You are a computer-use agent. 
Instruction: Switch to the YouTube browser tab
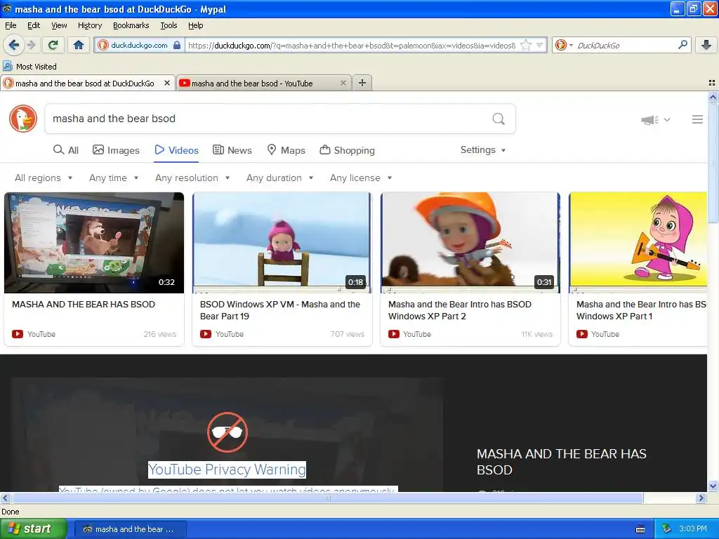[264, 83]
